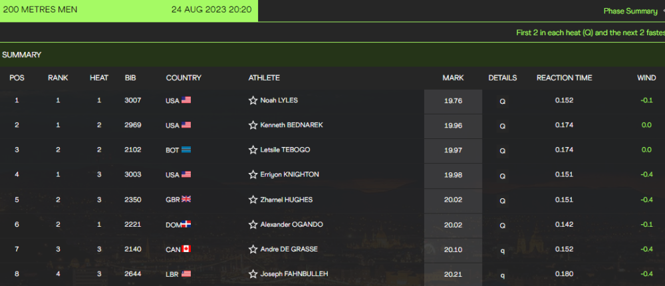Mark Erriyon KNIGHTON as favorite star

tap(253, 174)
